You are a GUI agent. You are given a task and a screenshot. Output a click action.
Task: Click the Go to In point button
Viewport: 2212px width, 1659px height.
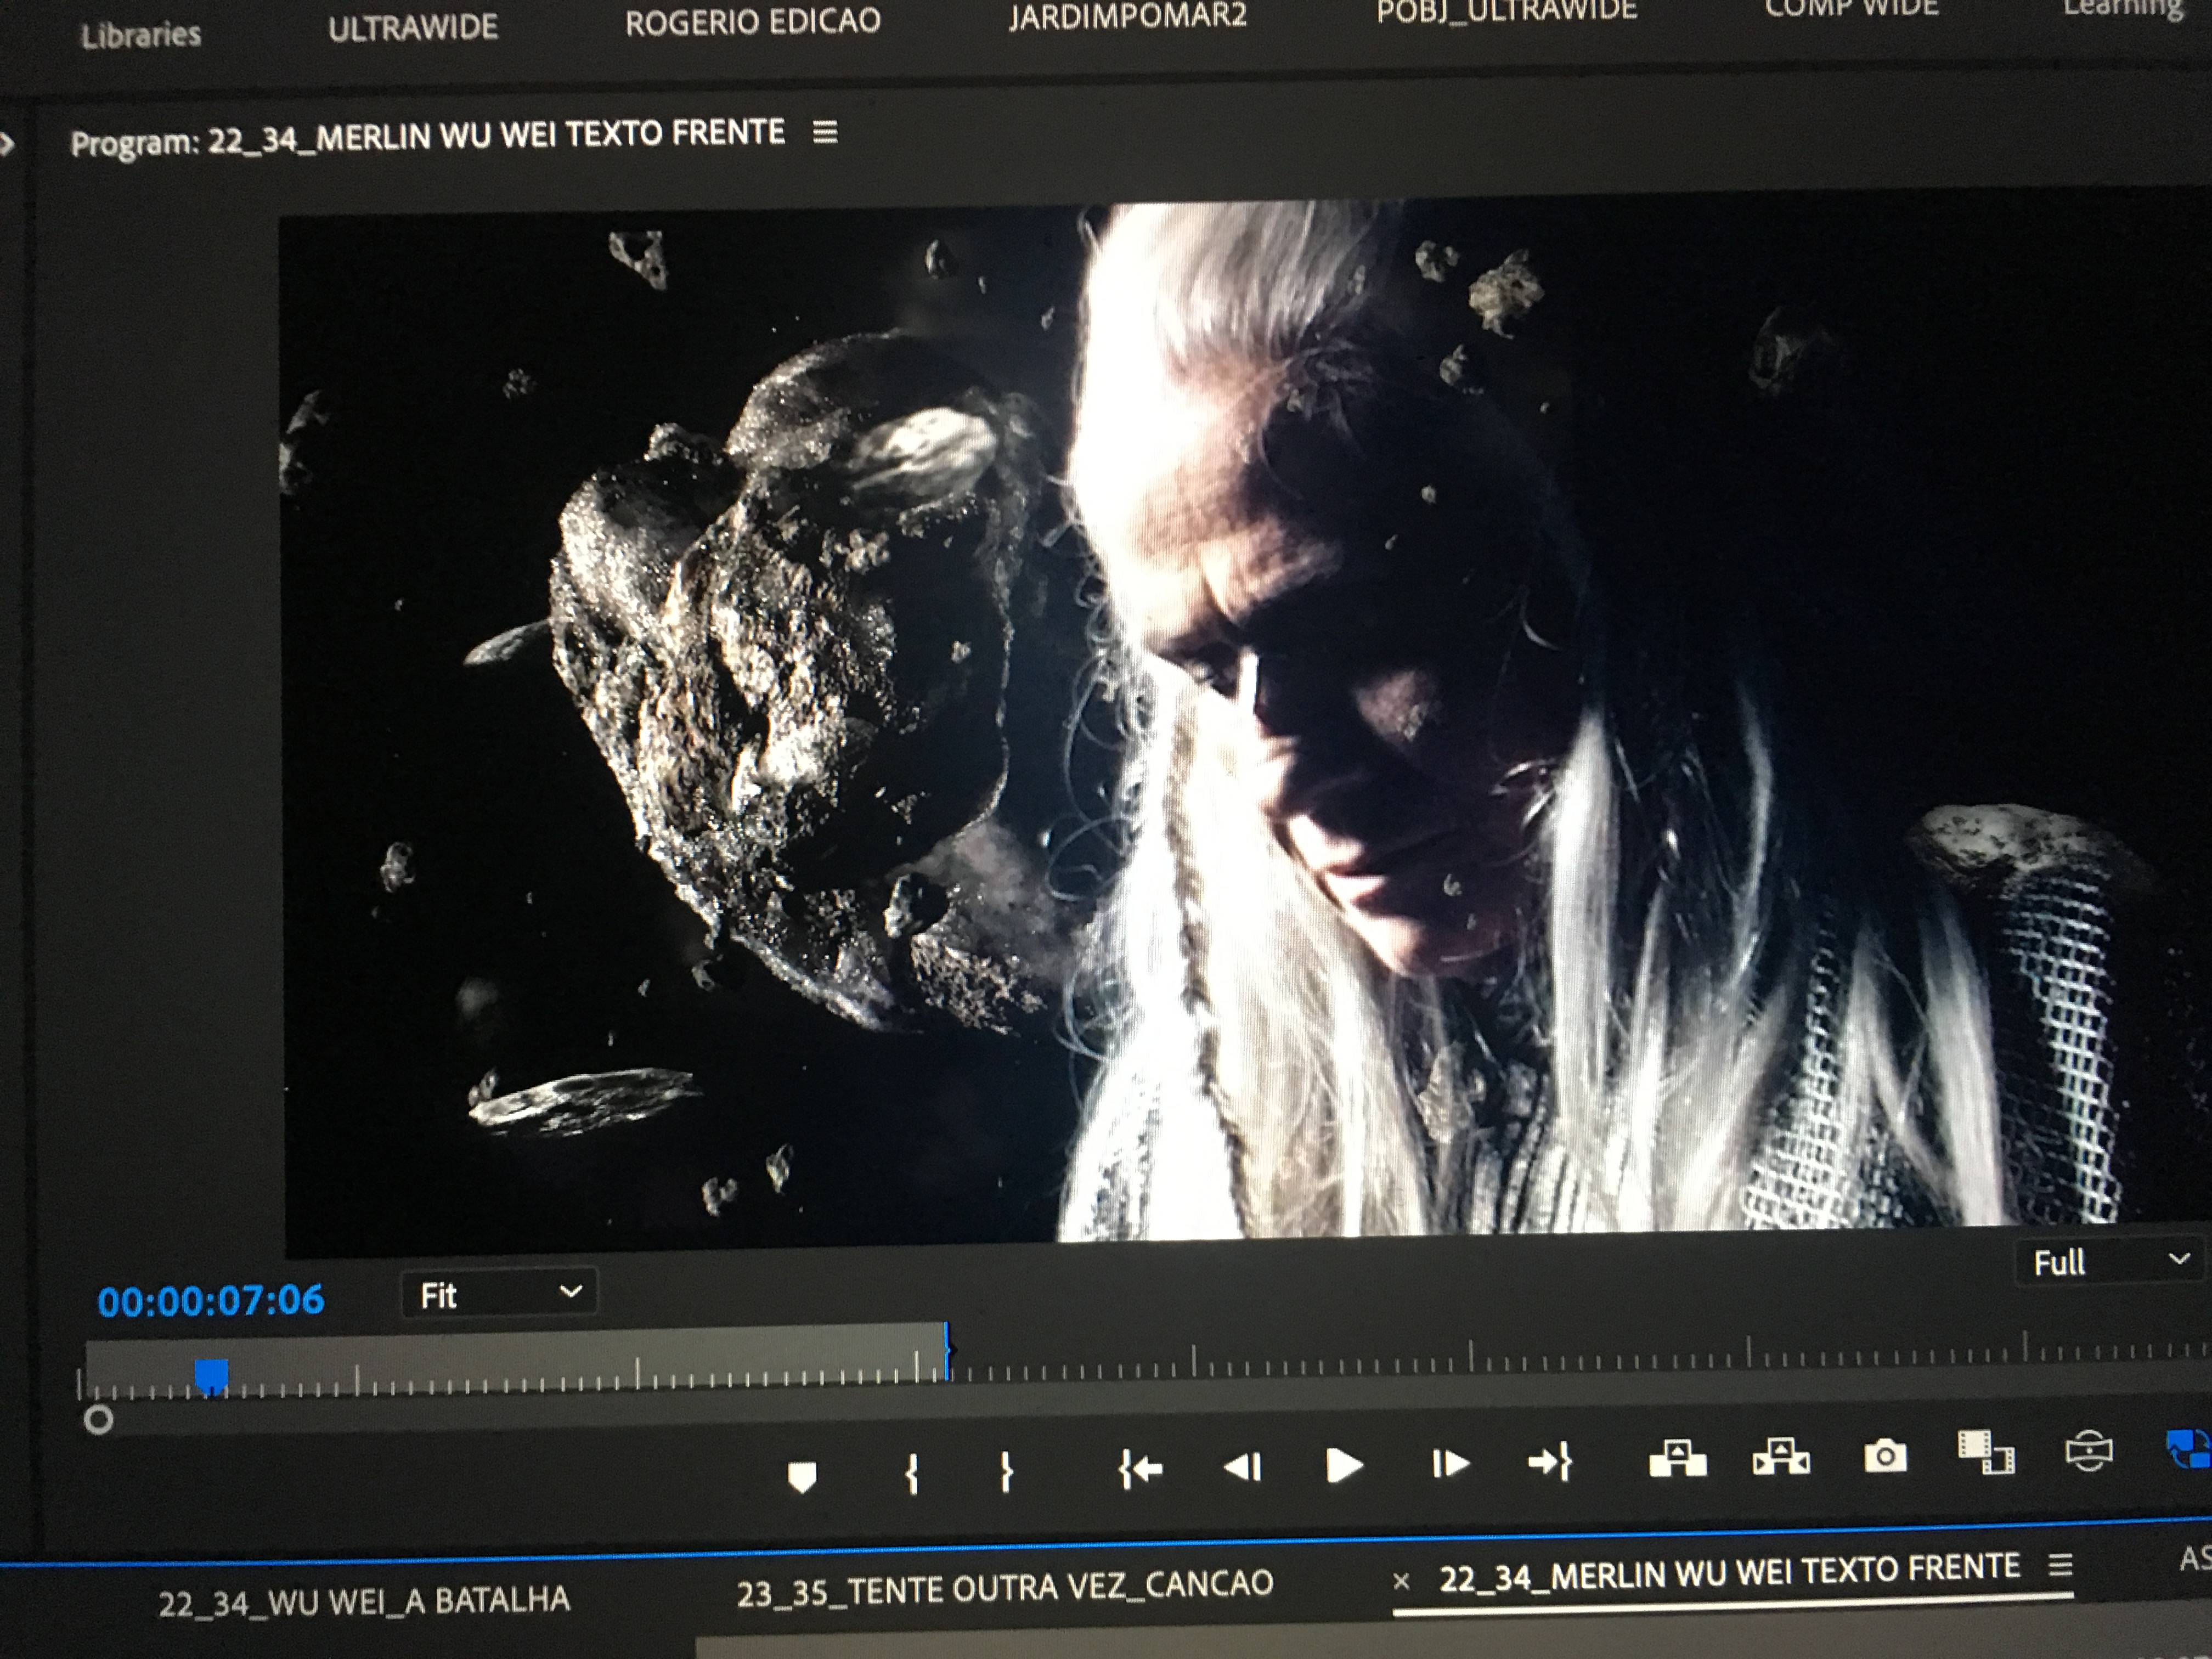tap(1141, 1468)
